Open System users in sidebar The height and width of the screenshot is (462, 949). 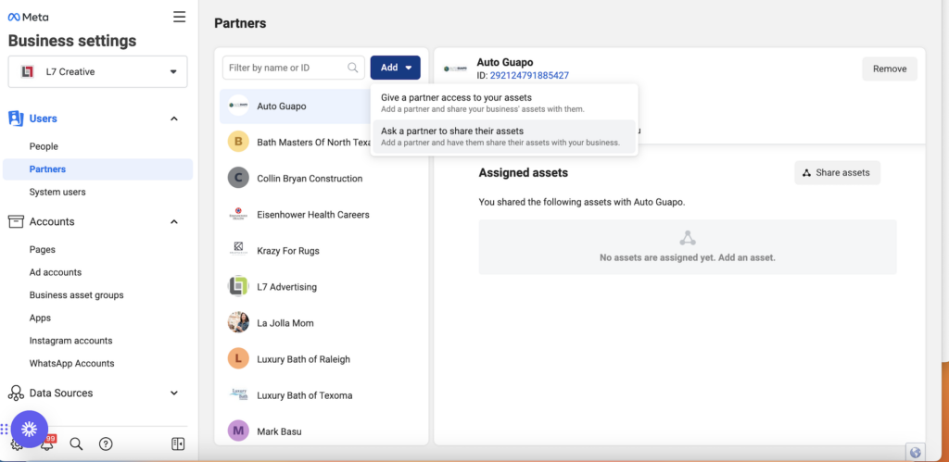(x=57, y=192)
